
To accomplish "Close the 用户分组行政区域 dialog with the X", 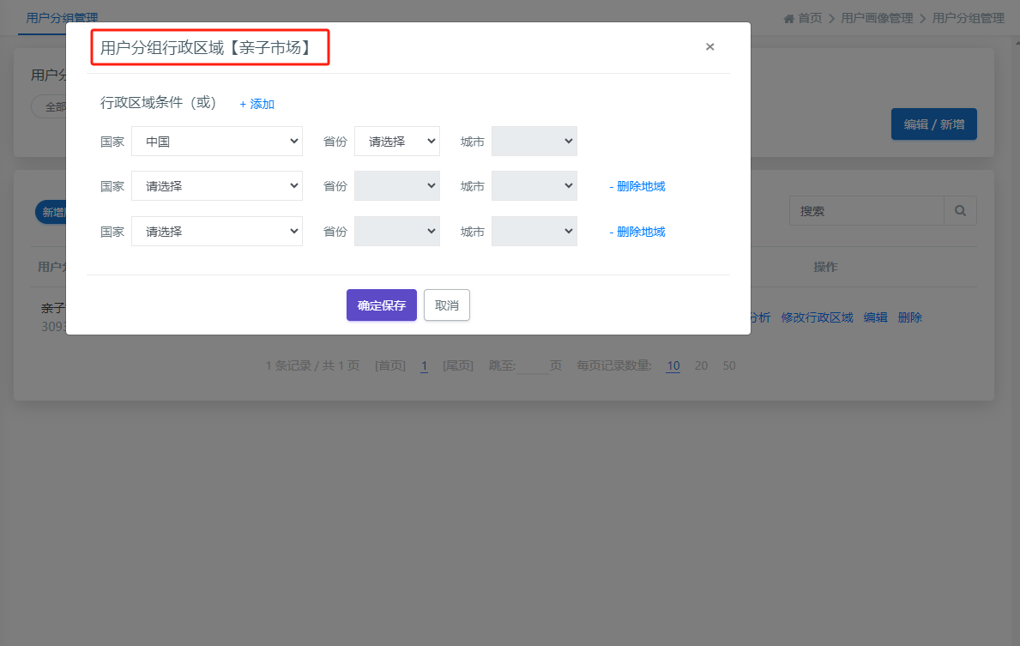I will click(709, 47).
